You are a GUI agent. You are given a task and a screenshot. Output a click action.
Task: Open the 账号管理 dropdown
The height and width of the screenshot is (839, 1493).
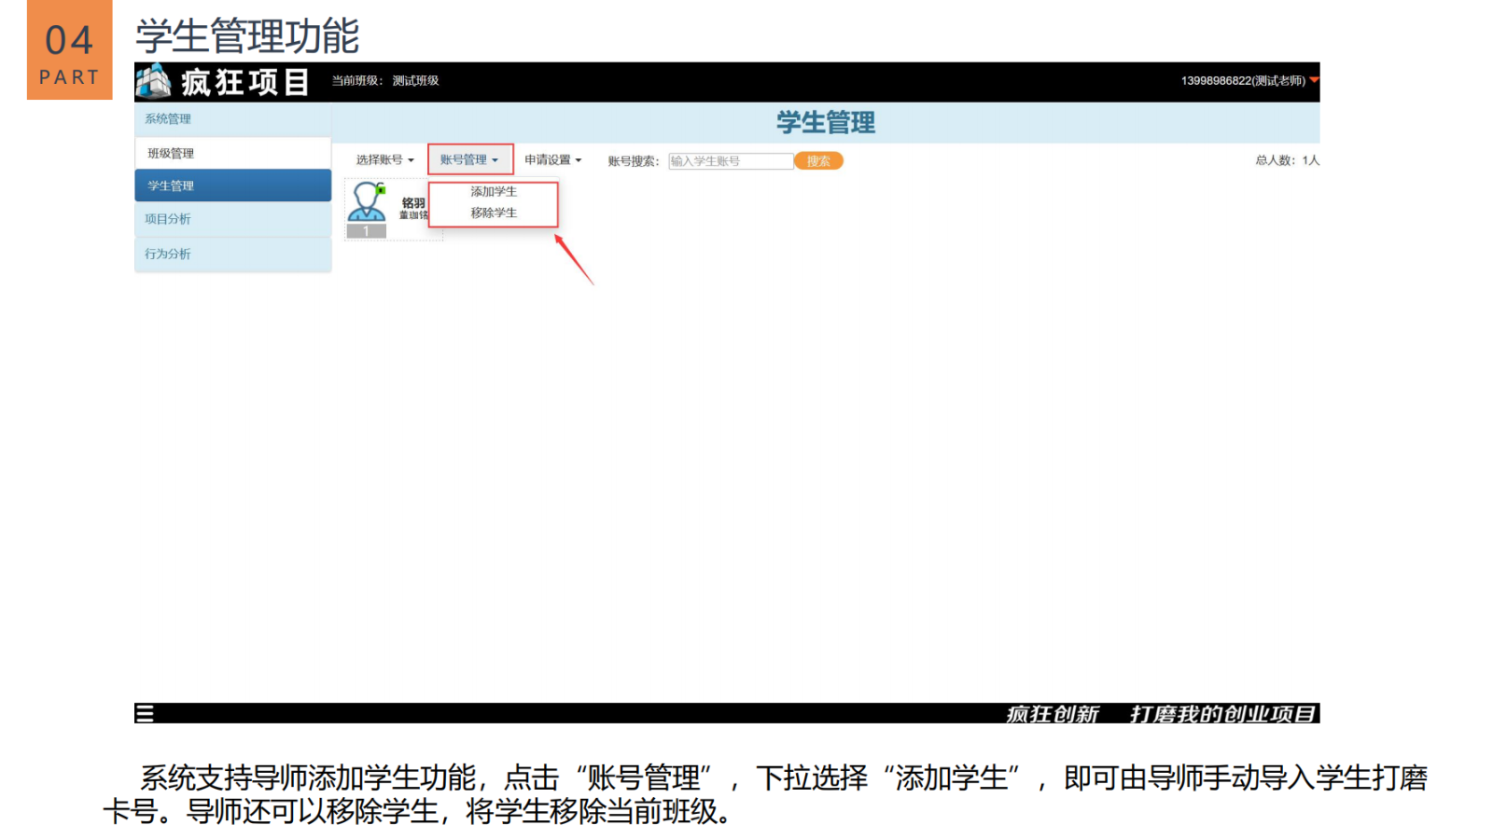[469, 159]
